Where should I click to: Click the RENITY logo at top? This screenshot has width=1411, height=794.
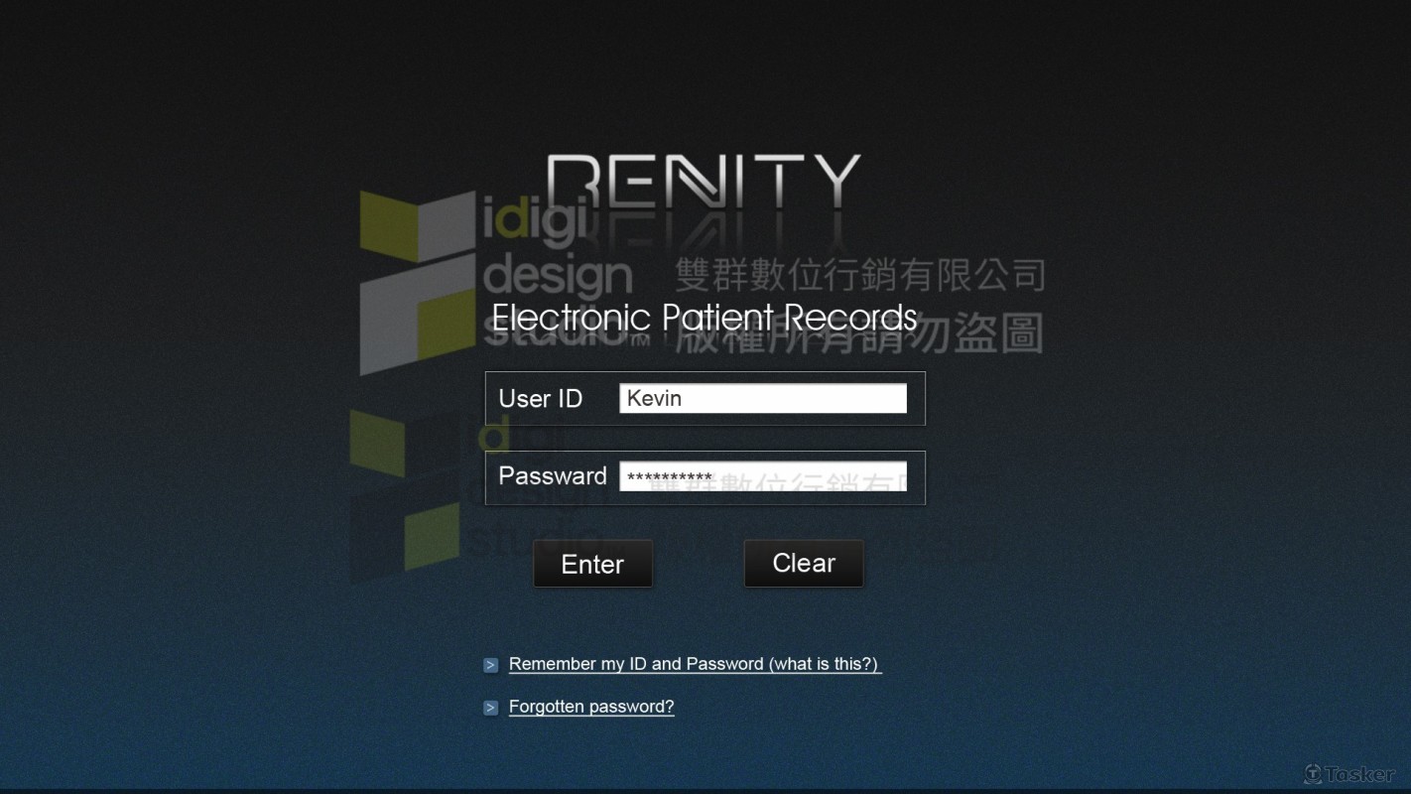point(704,183)
